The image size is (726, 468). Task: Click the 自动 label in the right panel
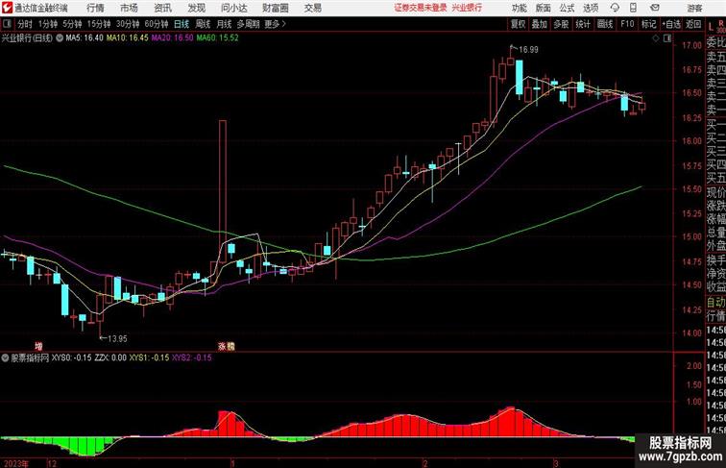point(715,302)
